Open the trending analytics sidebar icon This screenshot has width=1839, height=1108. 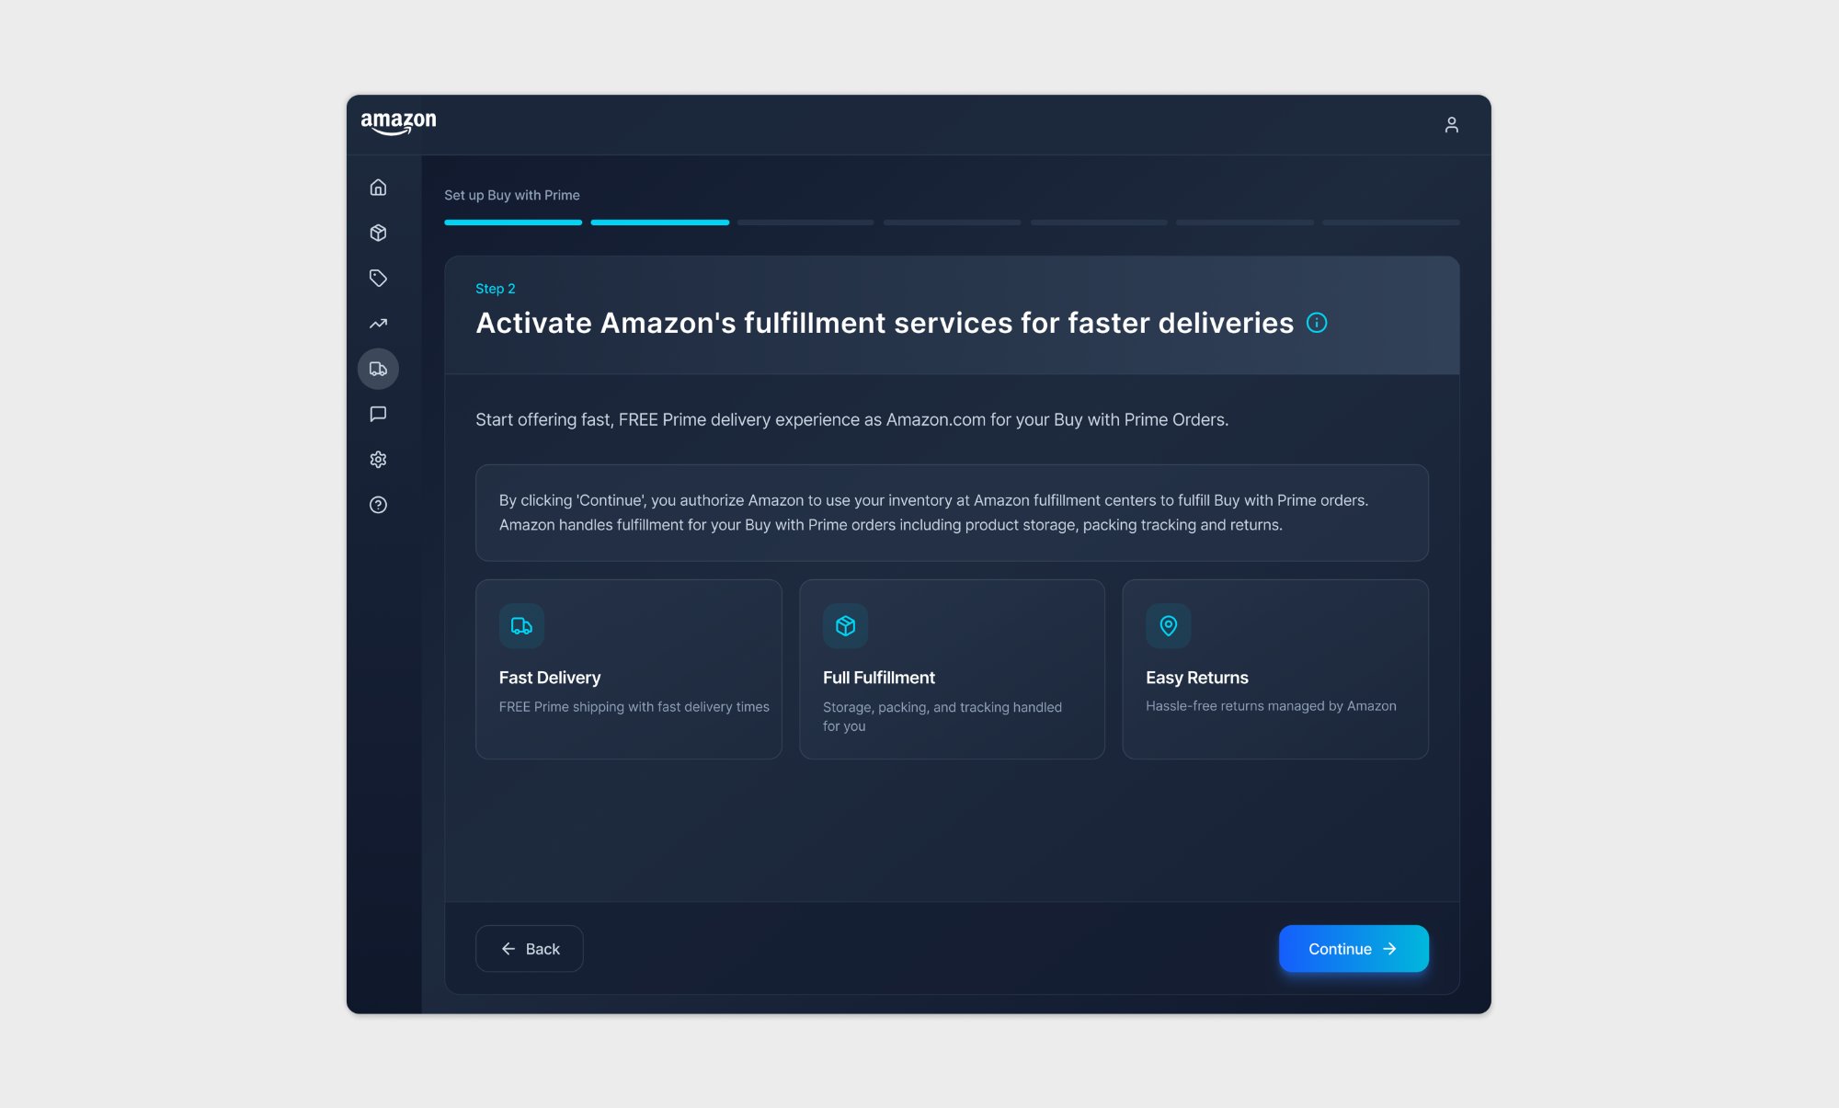click(378, 324)
